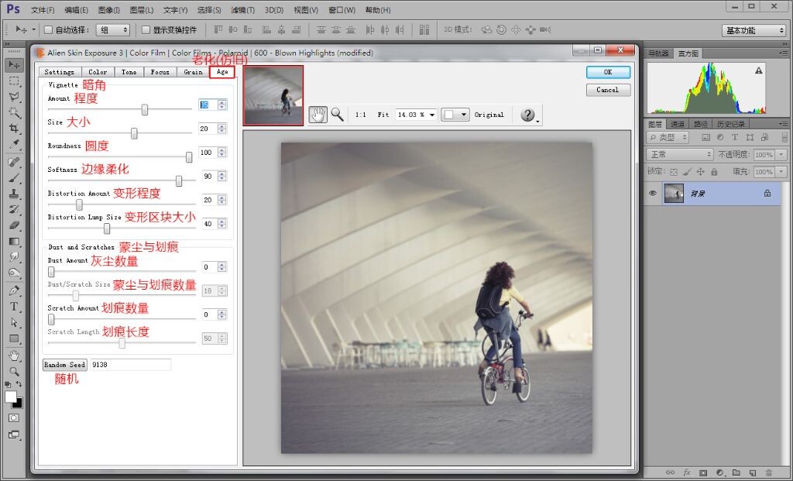Select the Eyedropper tool
Screen dimensions: 793x481
[14, 145]
